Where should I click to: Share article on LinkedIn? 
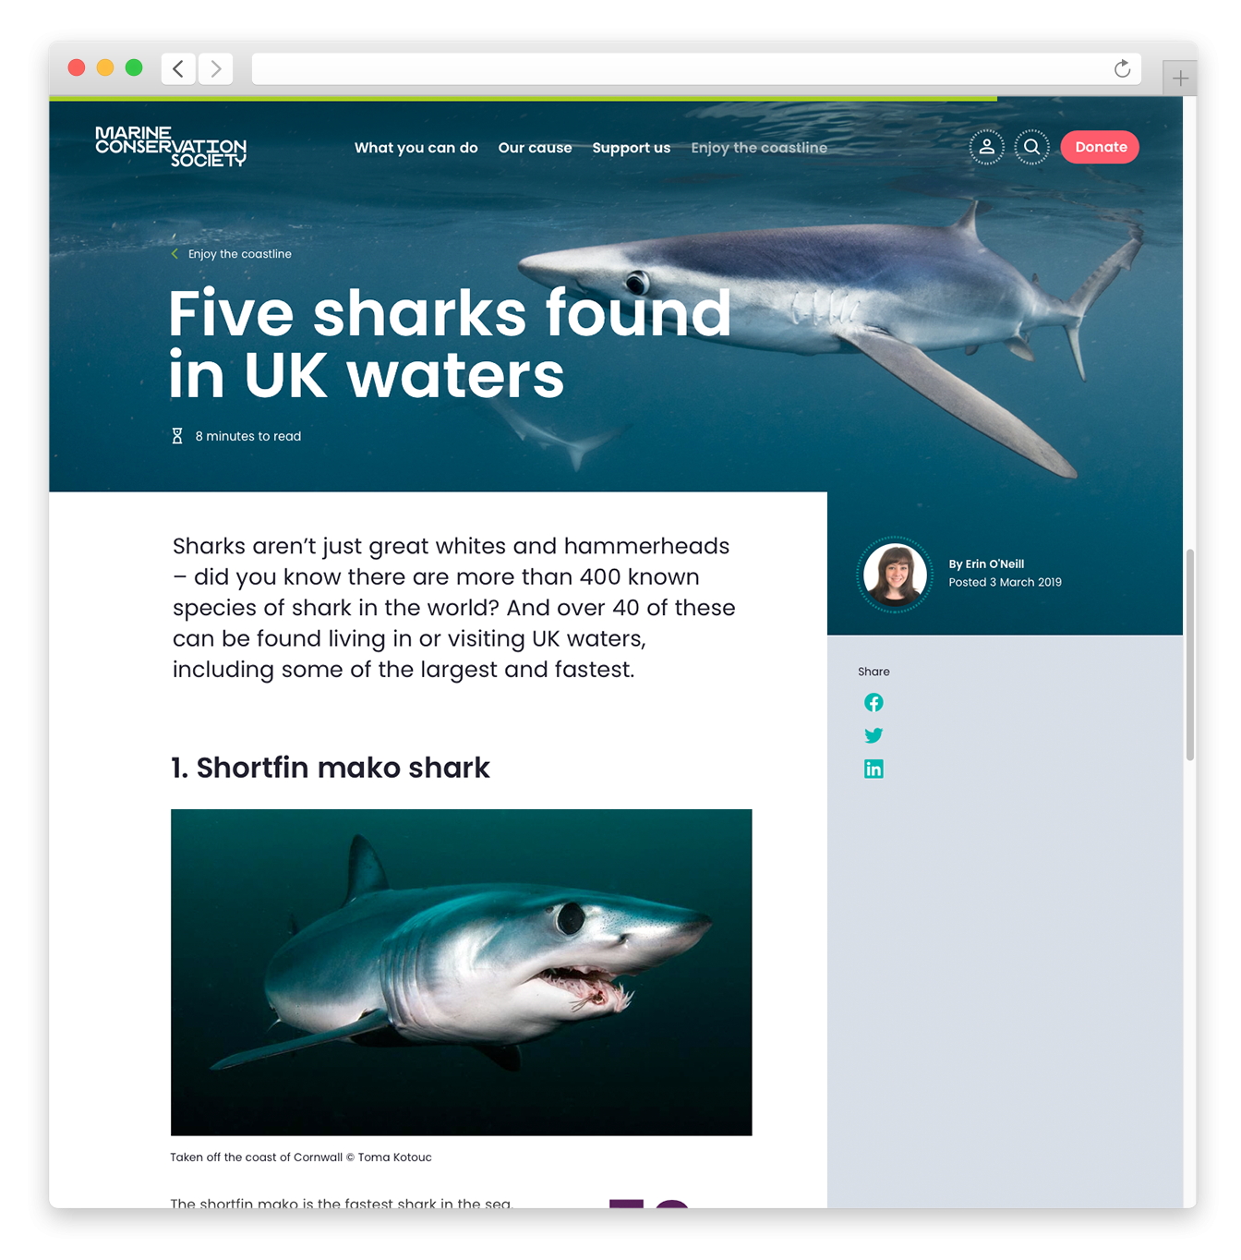[x=874, y=769]
